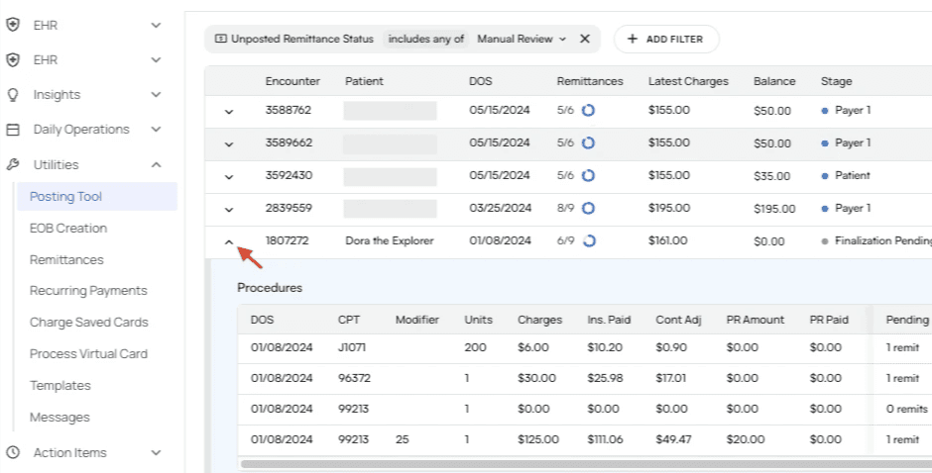Viewport: 932px width, 473px height.
Task: Click the Action Items clock icon
Action: 13,452
